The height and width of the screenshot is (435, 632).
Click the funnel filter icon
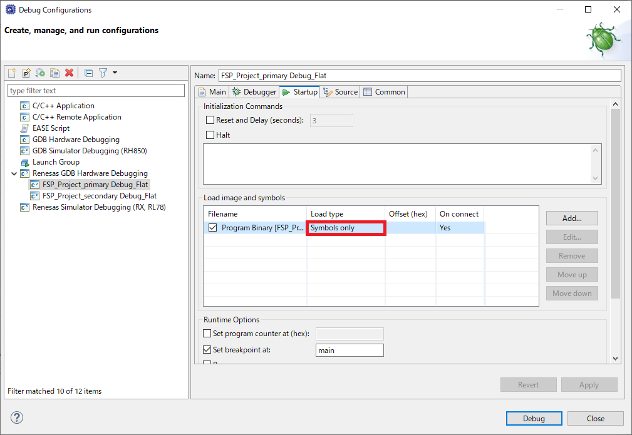[x=103, y=73]
